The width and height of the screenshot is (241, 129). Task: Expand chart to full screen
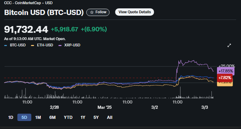click(x=229, y=45)
